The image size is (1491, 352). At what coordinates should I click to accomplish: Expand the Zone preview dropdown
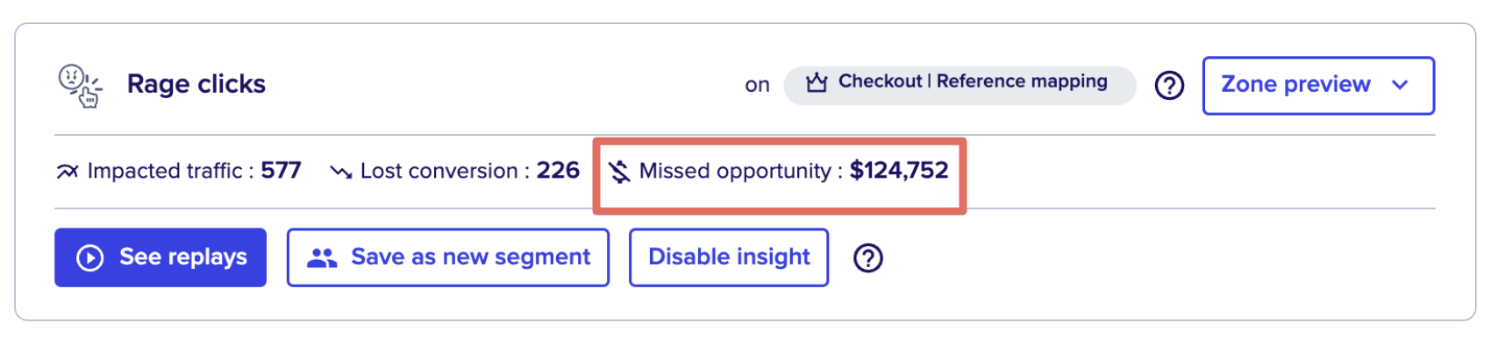[x=1318, y=86]
